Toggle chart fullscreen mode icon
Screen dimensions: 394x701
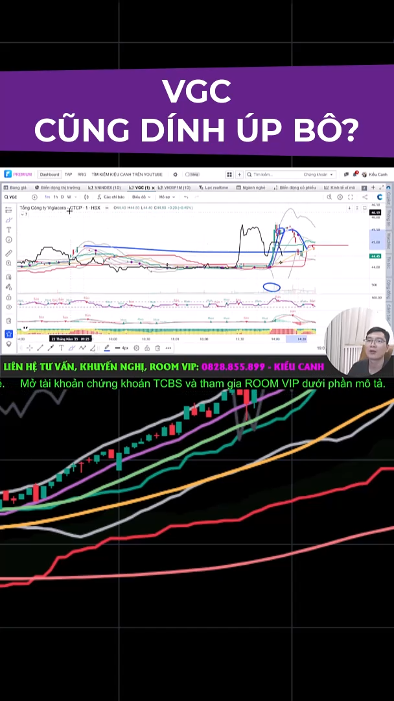tap(351, 197)
